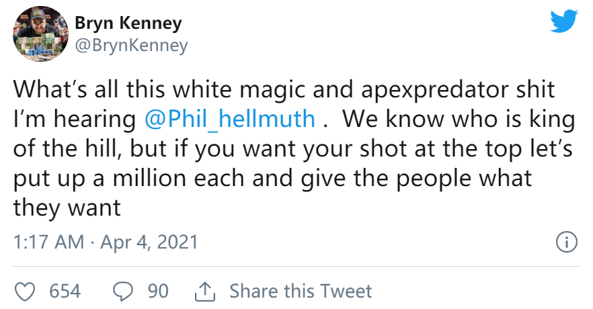
Task: Click 'What's all this white magic' text
Action: point(160,91)
